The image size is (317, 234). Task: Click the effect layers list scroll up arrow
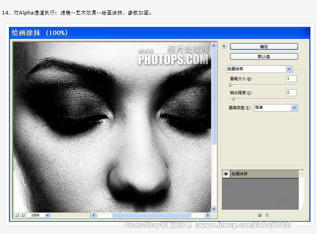[x=301, y=174]
